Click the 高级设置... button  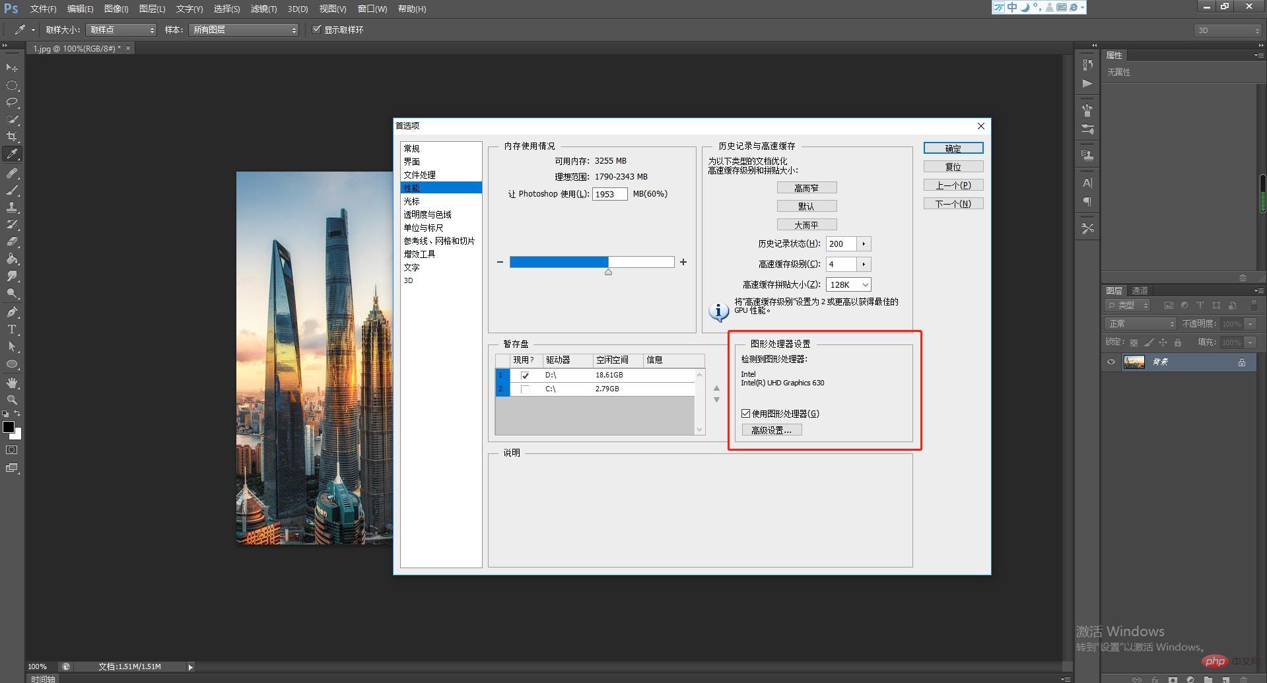click(x=772, y=430)
